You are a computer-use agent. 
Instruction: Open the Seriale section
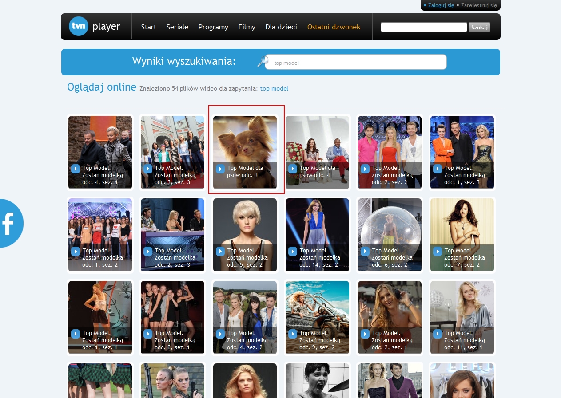[177, 27]
